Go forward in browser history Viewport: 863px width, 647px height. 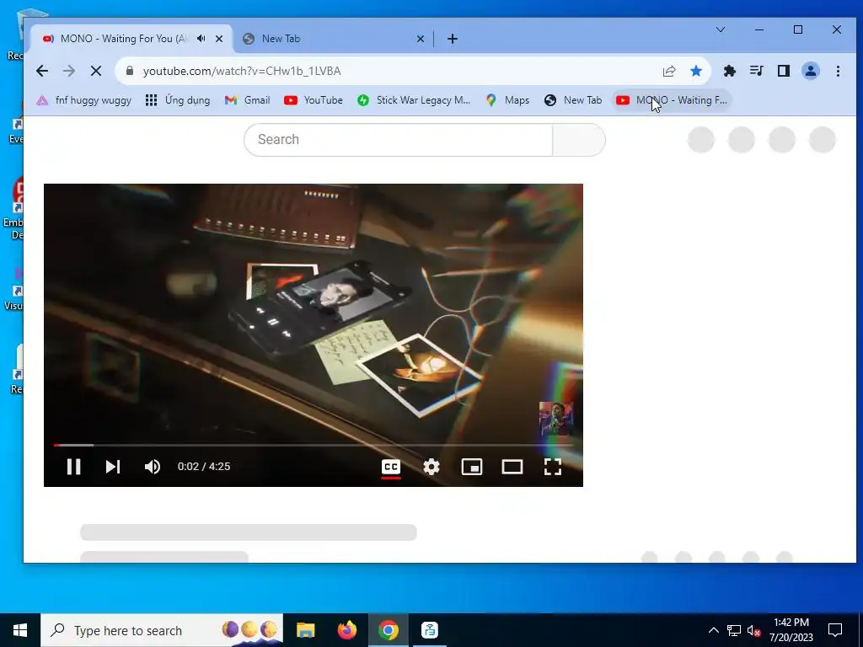coord(69,71)
